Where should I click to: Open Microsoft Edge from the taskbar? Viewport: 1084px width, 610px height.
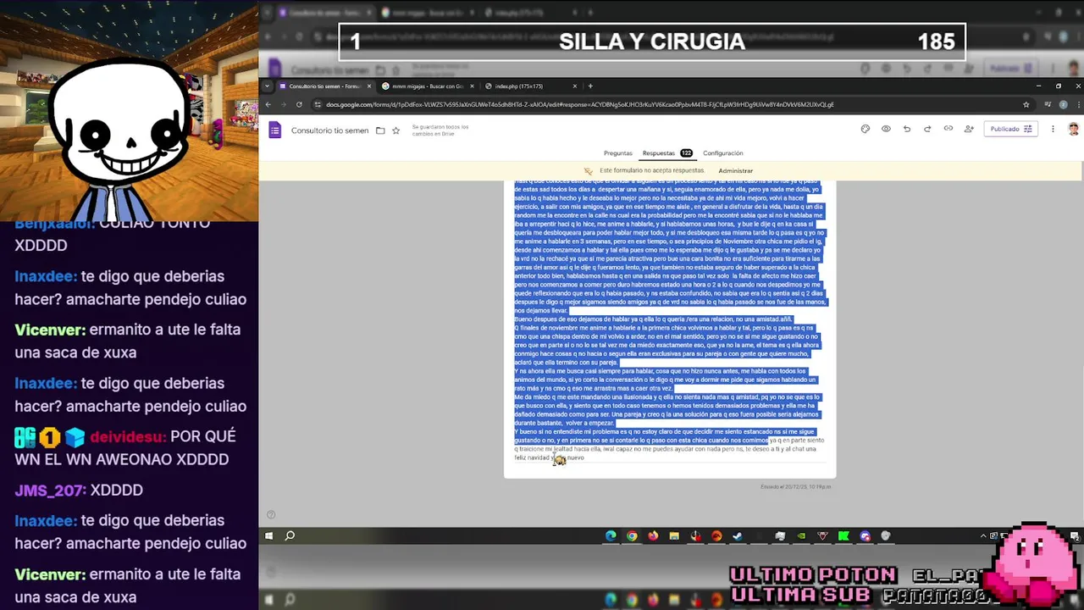point(611,535)
